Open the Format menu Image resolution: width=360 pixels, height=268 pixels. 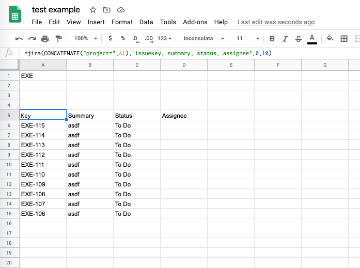(122, 22)
